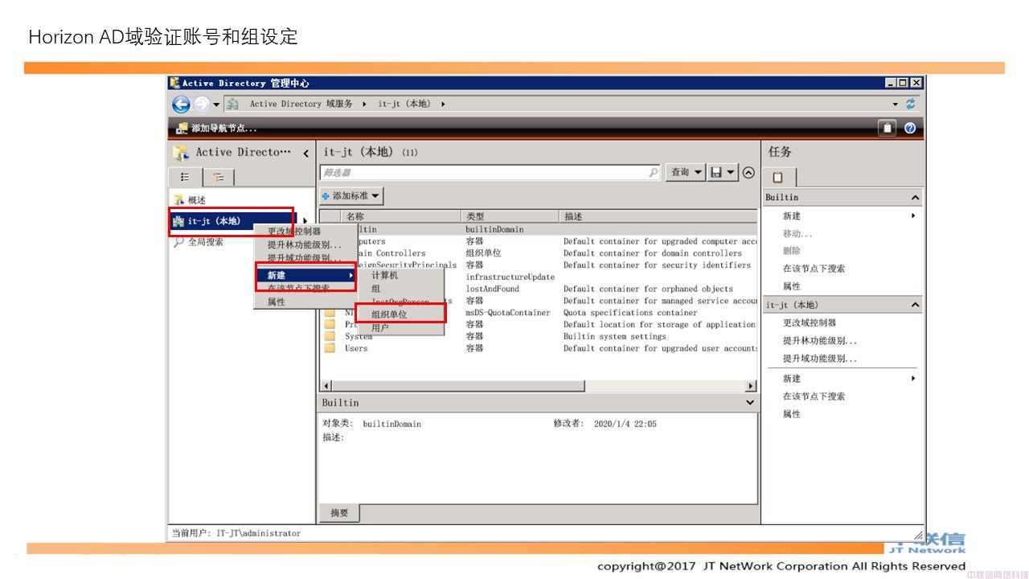
Task: Click horizontal scrollbar left arrow
Action: point(326,386)
